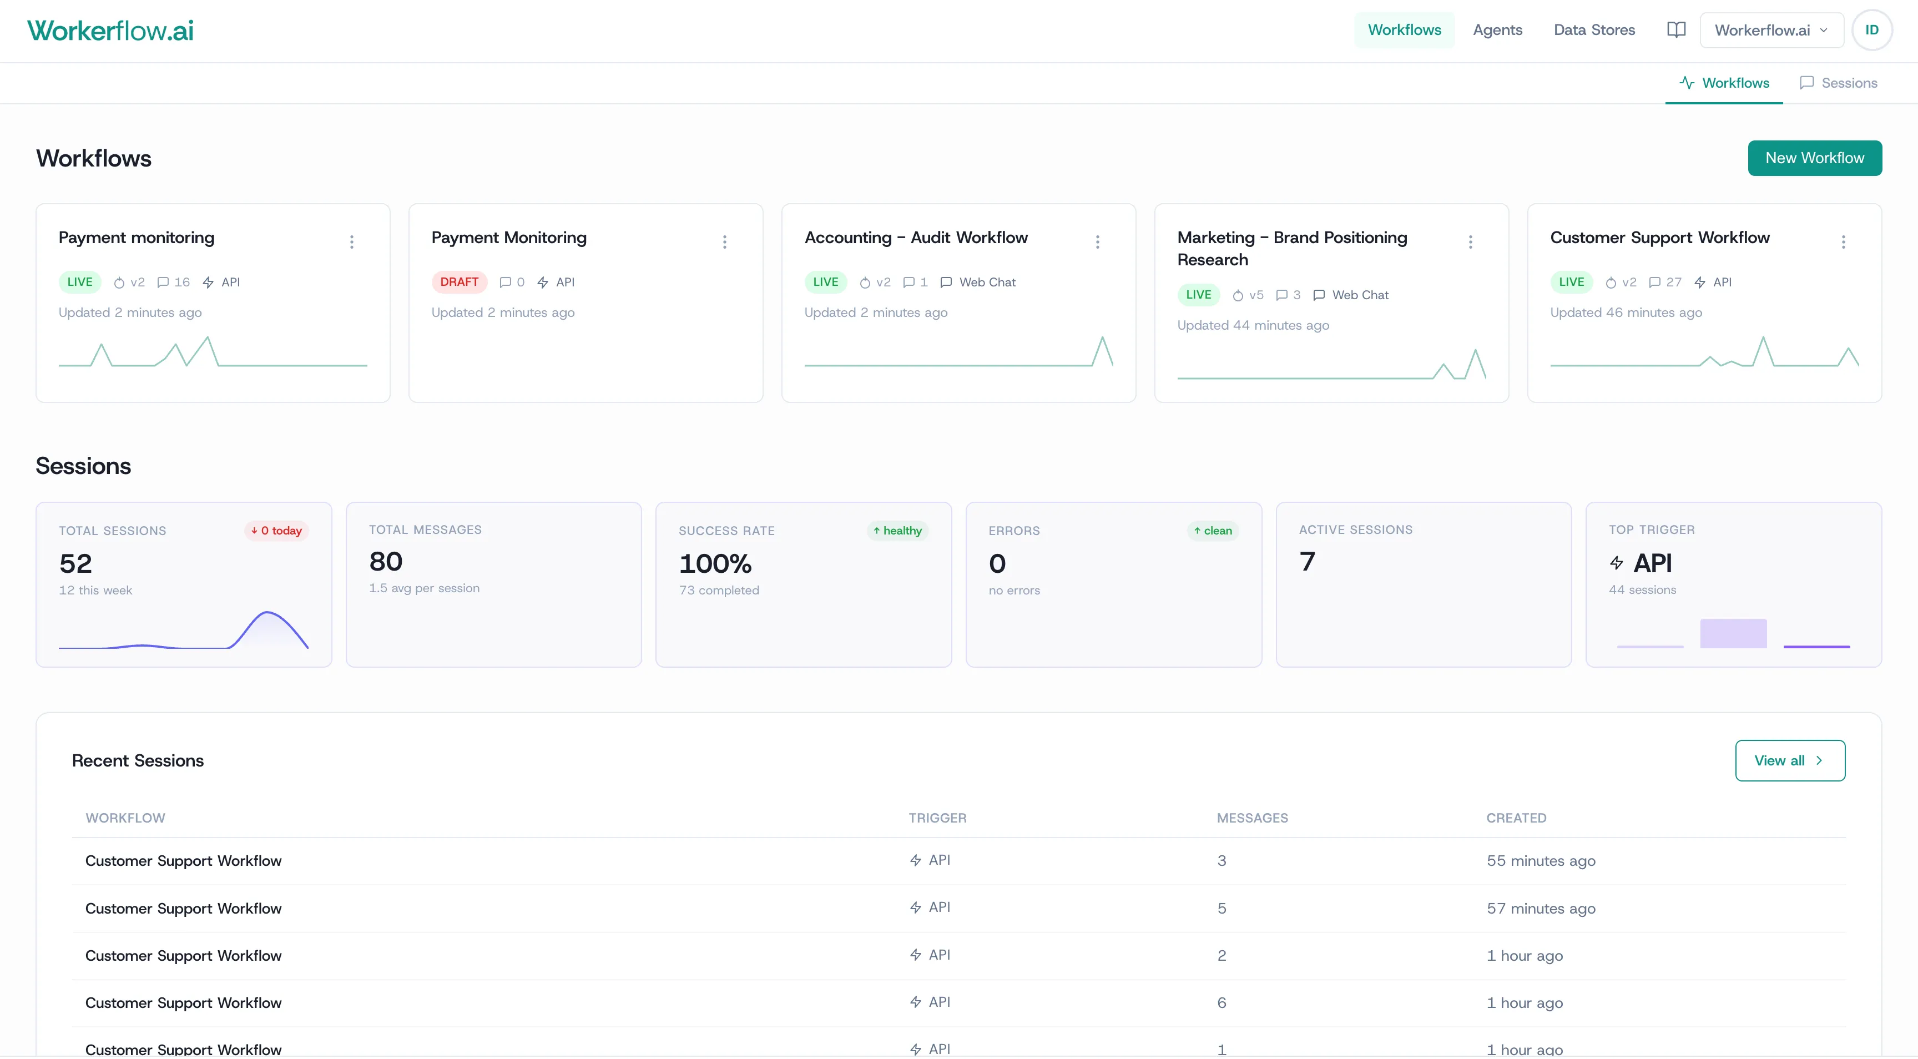1918x1059 pixels.
Task: Click the New Workflow button
Action: click(1814, 159)
